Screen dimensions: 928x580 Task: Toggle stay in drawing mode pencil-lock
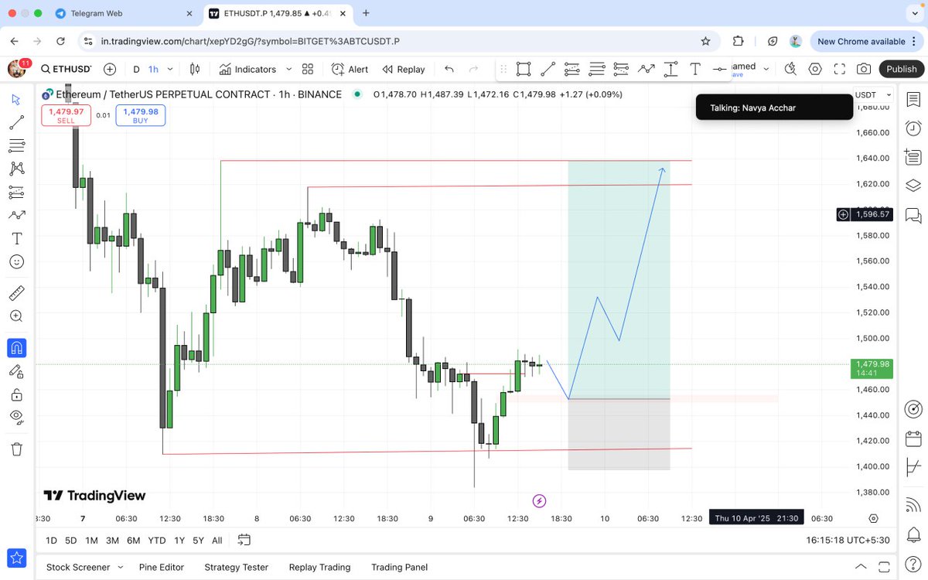(x=16, y=371)
